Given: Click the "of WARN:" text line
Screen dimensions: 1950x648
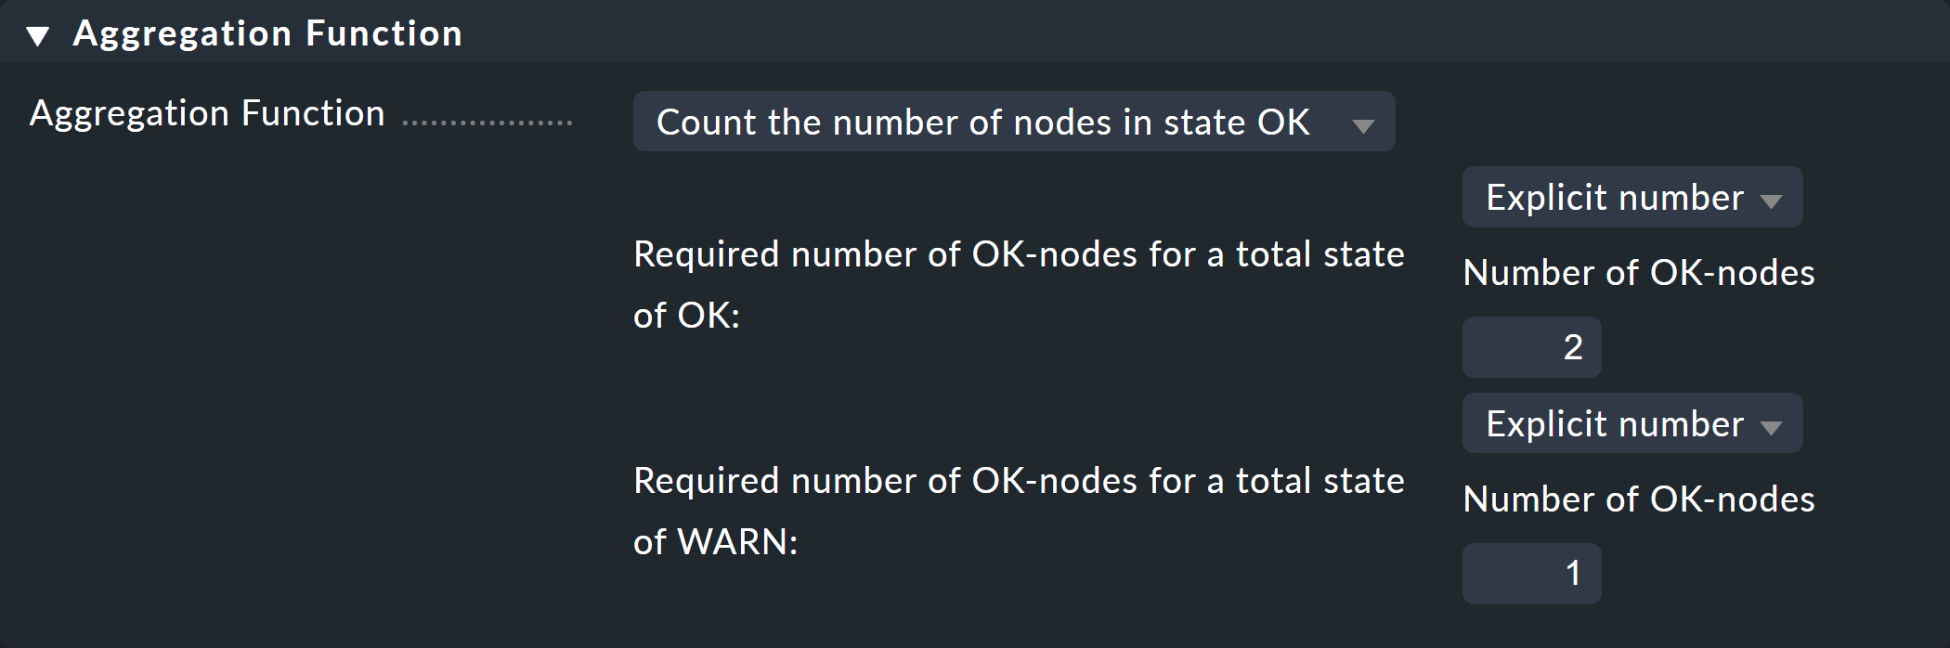Looking at the screenshot, I should pos(715,542).
